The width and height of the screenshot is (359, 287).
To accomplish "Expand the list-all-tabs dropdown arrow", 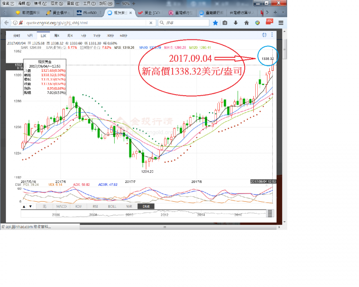I will point(283,12).
